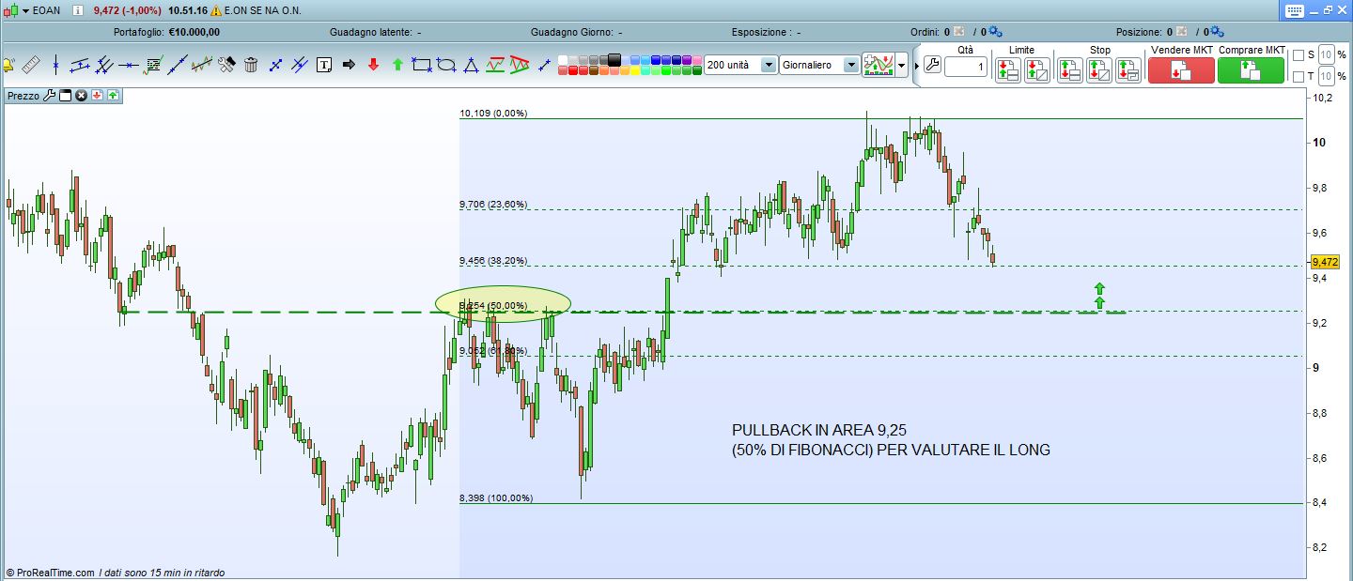The width and height of the screenshot is (1353, 581).
Task: Select the ruler measurement tool
Action: coord(31,65)
